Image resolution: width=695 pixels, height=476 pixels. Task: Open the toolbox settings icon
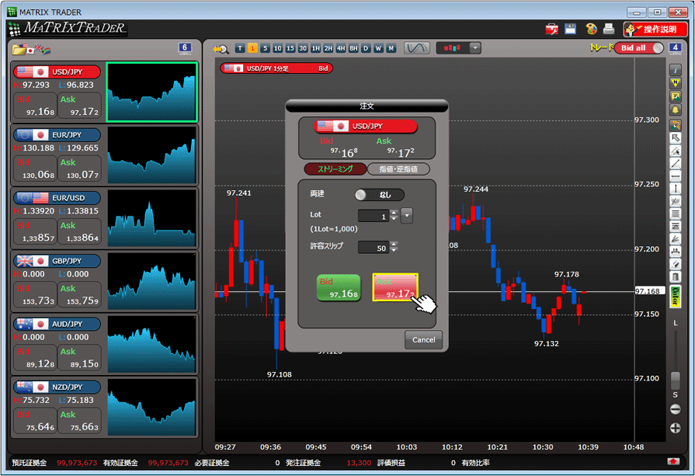(552, 30)
